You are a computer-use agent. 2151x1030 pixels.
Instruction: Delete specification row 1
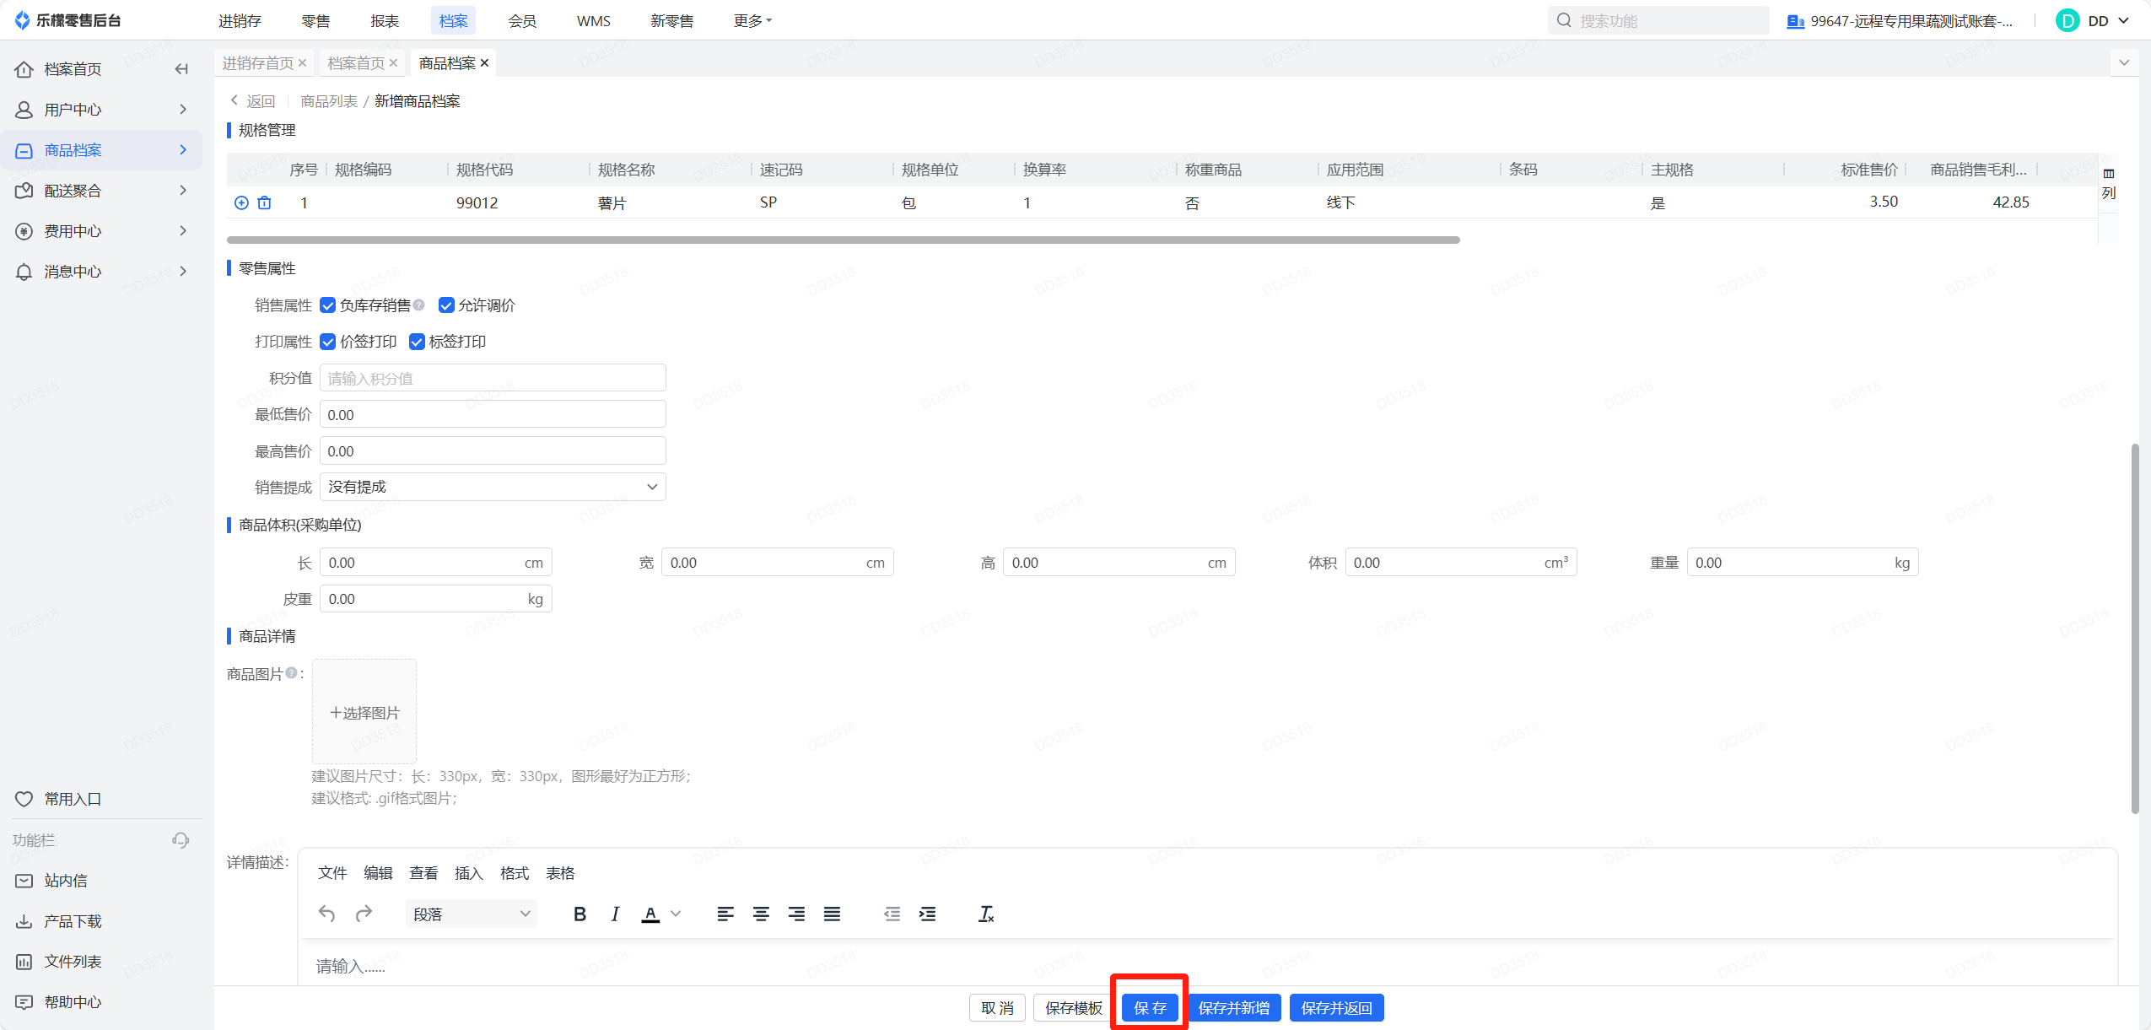(x=264, y=202)
